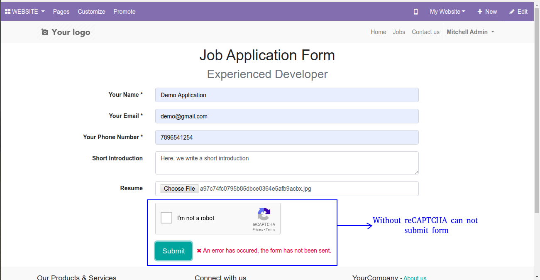Check the I'm not a robot box
The height and width of the screenshot is (280, 540).
point(166,218)
